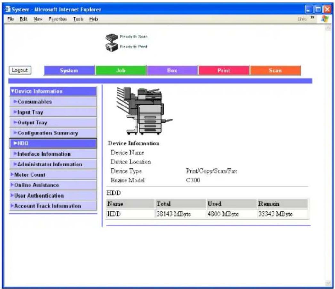Click the Remain column header
335x289 pixels.
(283, 204)
